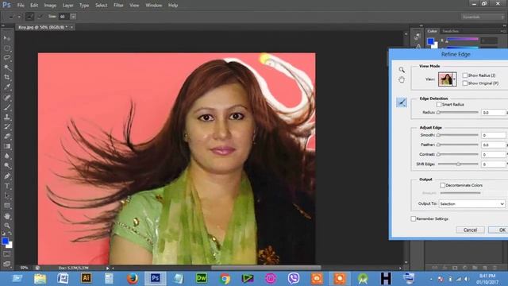Image resolution: width=508 pixels, height=286 pixels.
Task: Enable the Show Original checkbox
Action: point(465,83)
